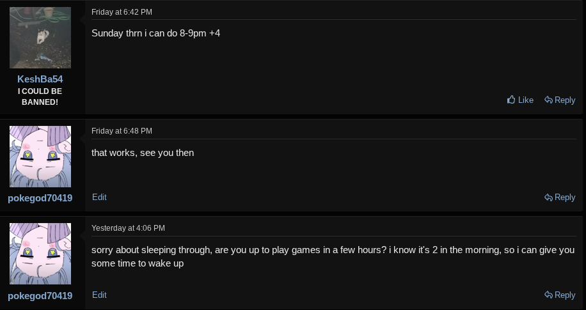Open pokegod70419's username link on the 'that works' post
This screenshot has height=310, width=586.
tap(40, 198)
